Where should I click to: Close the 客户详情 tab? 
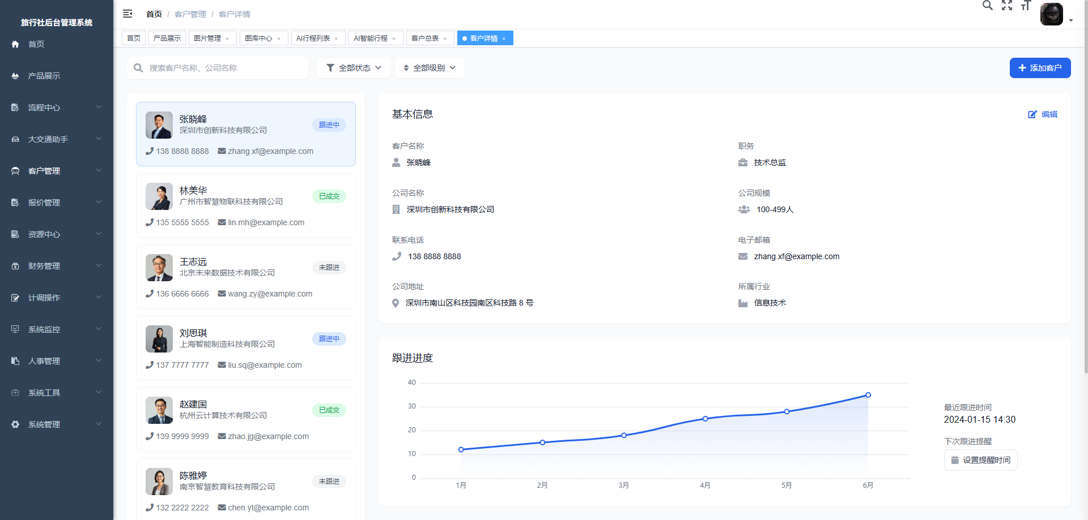point(504,38)
